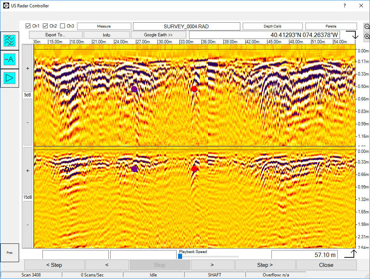Click the 33.00m ruler label
Image resolution: width=370 pixels, height=279 pixels.
pyautogui.click(x=187, y=42)
